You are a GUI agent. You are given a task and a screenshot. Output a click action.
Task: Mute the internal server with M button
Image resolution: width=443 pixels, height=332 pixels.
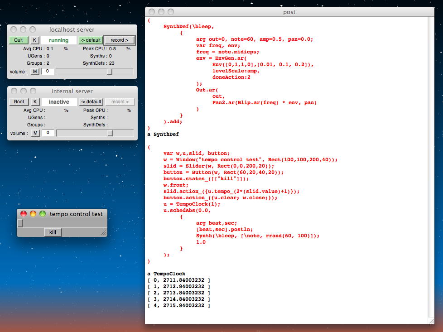35,133
